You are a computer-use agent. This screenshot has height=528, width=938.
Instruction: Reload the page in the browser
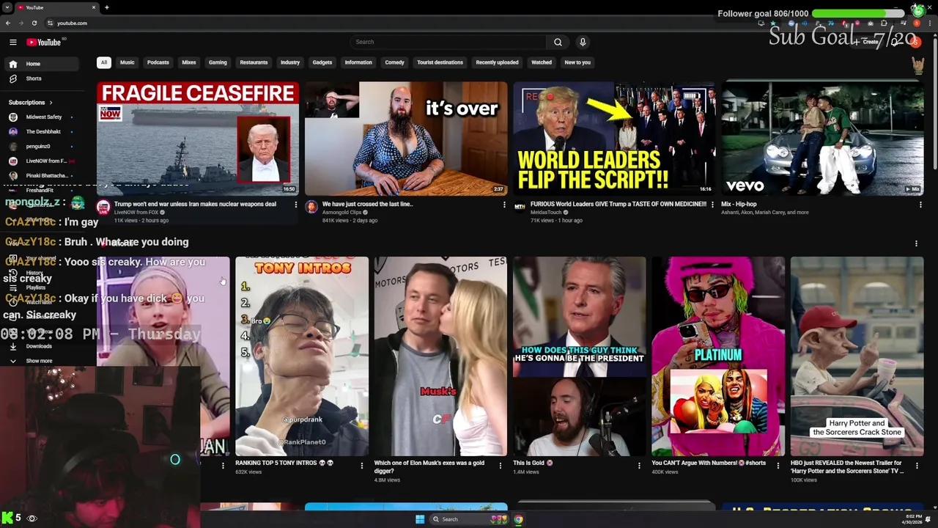coord(34,23)
